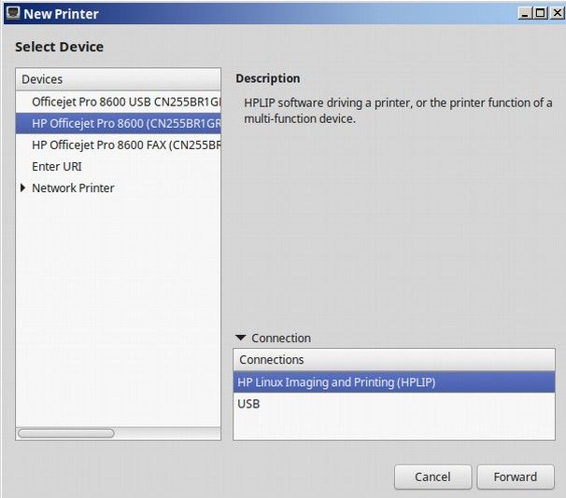Click the devices list horizontal scrollbar thumb
Image resolution: width=566 pixels, height=498 pixels.
pos(66,433)
